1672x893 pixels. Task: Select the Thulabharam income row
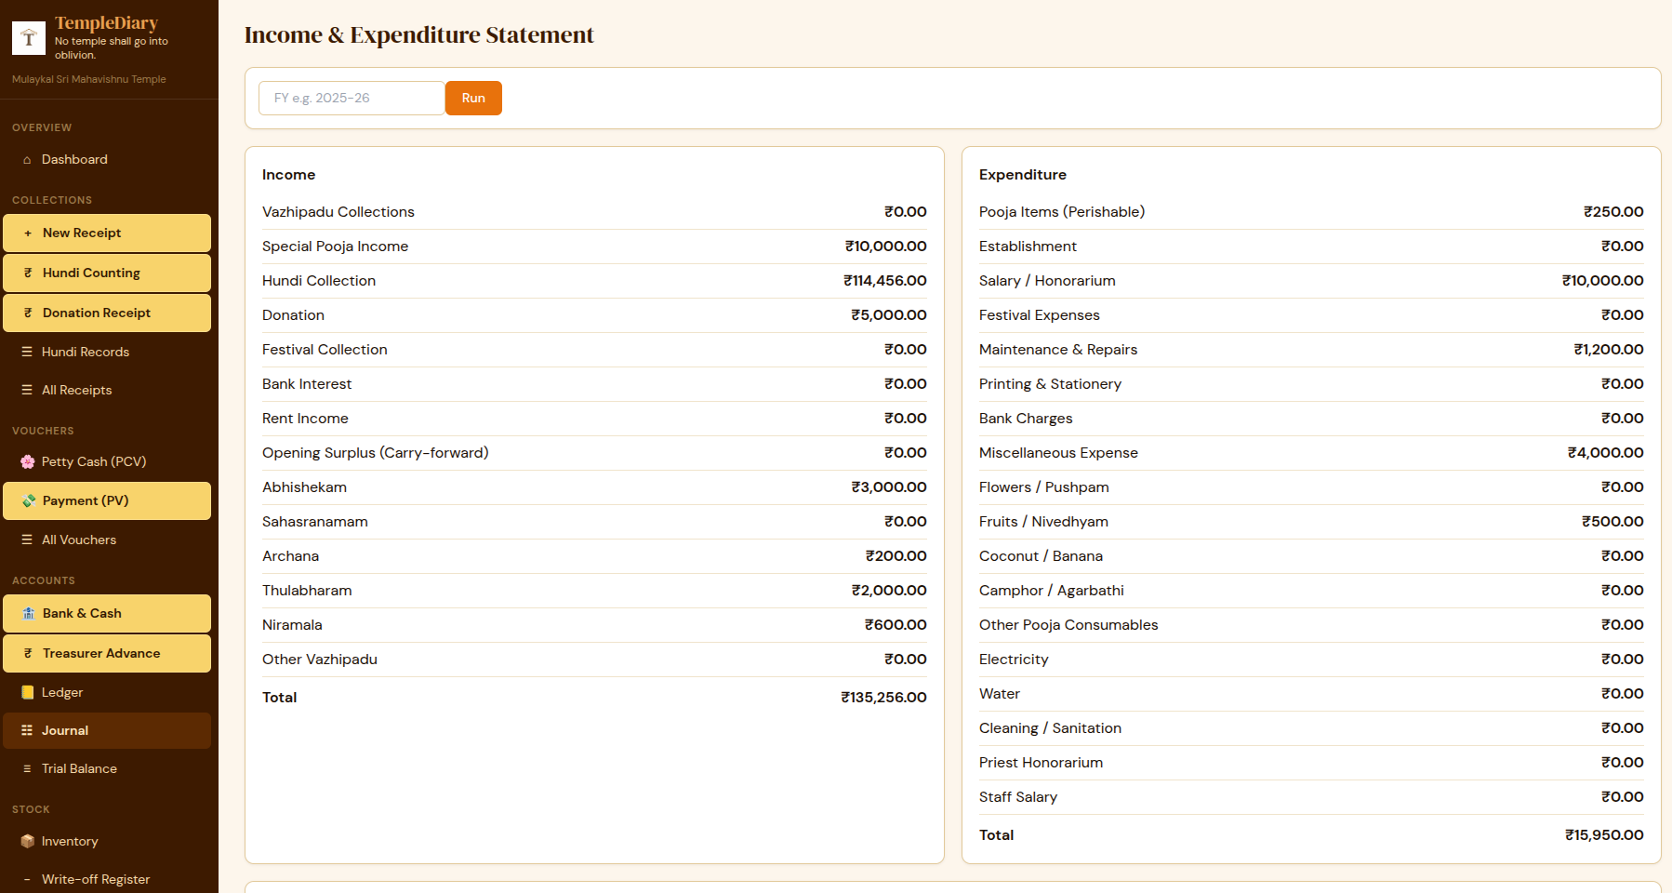(594, 591)
